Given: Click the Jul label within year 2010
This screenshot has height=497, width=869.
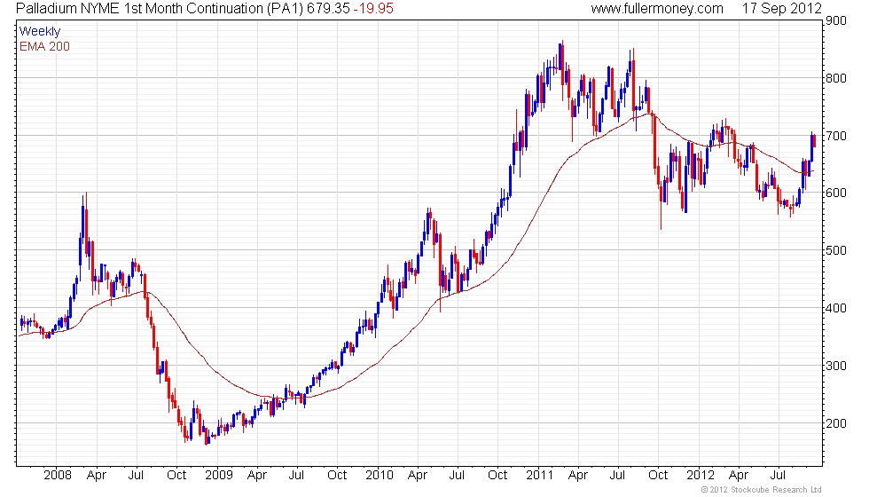Looking at the screenshot, I should tap(457, 476).
